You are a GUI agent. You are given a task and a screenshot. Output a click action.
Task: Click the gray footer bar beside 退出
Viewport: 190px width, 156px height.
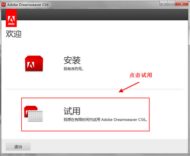[109, 147]
